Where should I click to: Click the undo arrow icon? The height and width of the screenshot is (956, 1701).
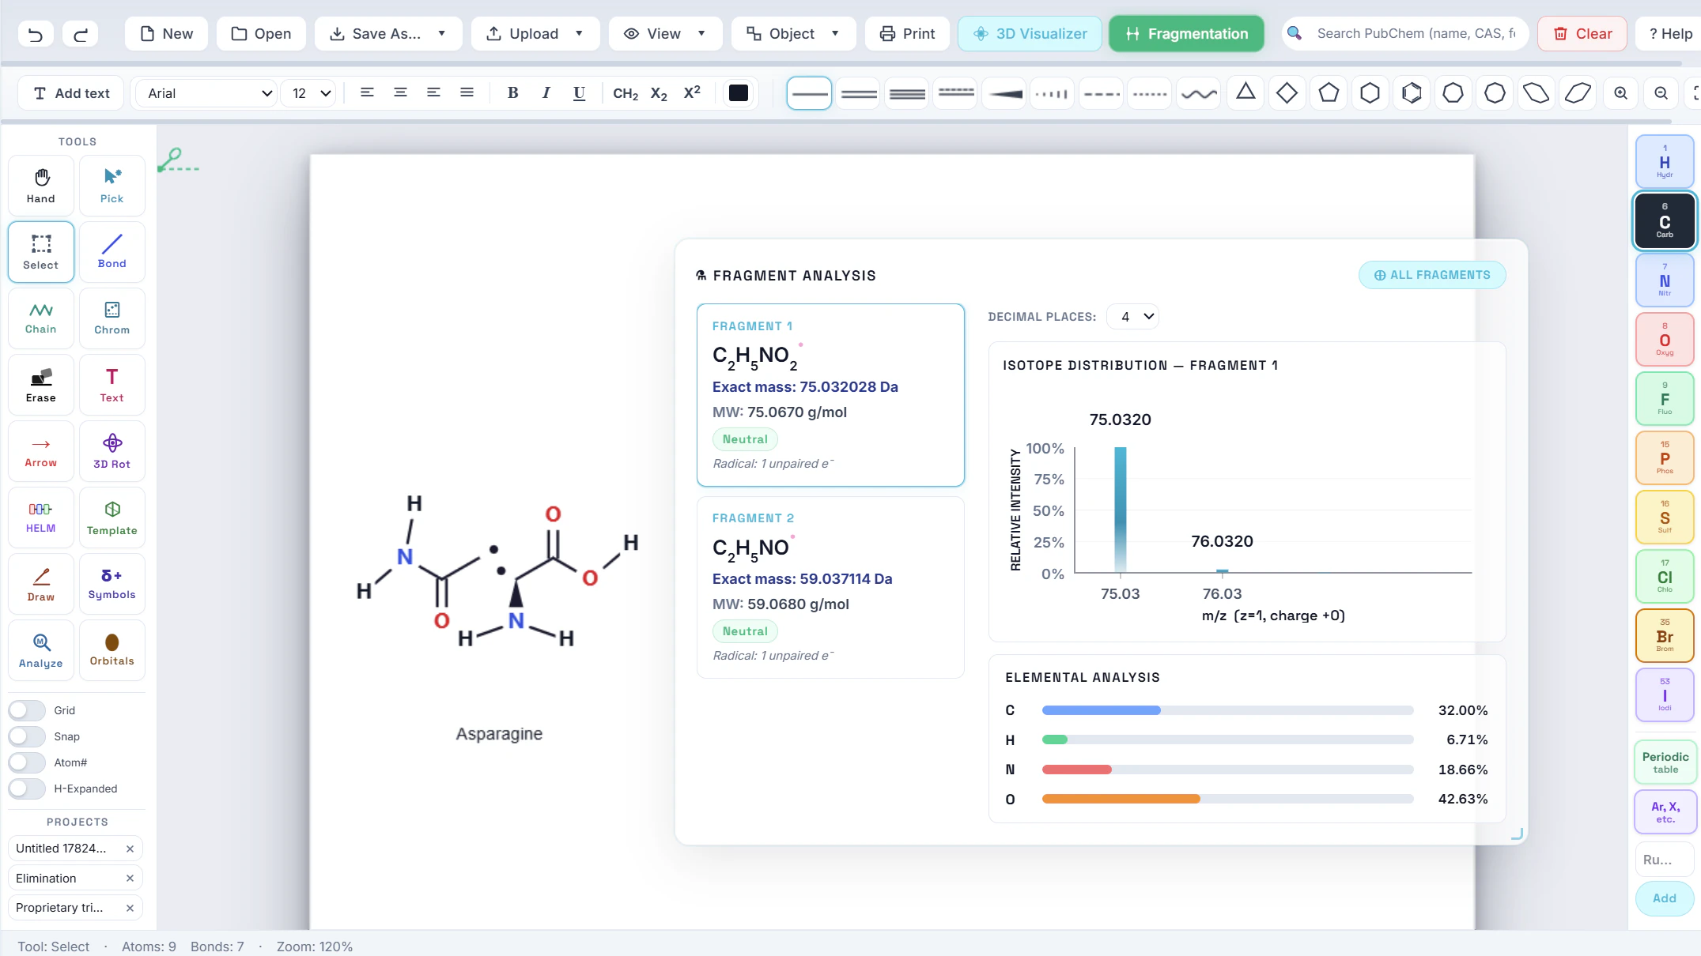(x=36, y=34)
